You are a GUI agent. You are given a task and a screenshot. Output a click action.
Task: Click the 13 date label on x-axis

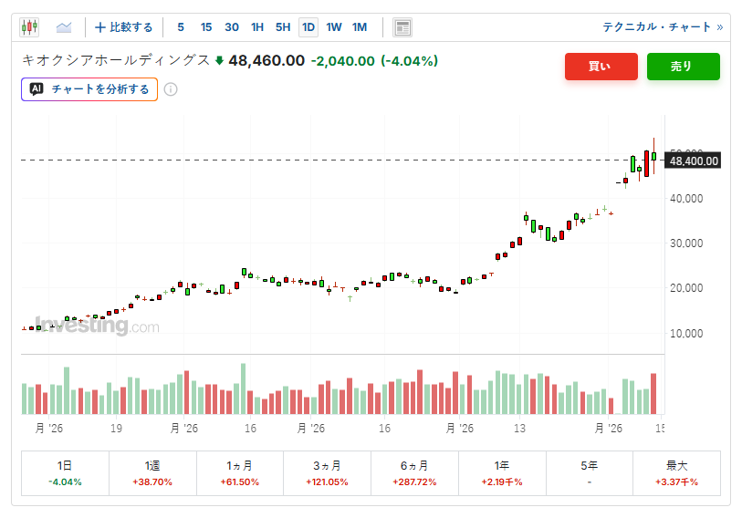[x=519, y=428]
